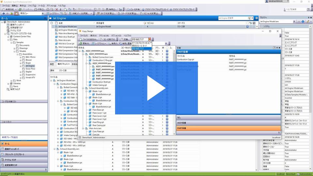This screenshot has height=176, width=313.
Task: Open Layout (レイアウト) menu in Vault toolbar
Action: coord(53,13)
